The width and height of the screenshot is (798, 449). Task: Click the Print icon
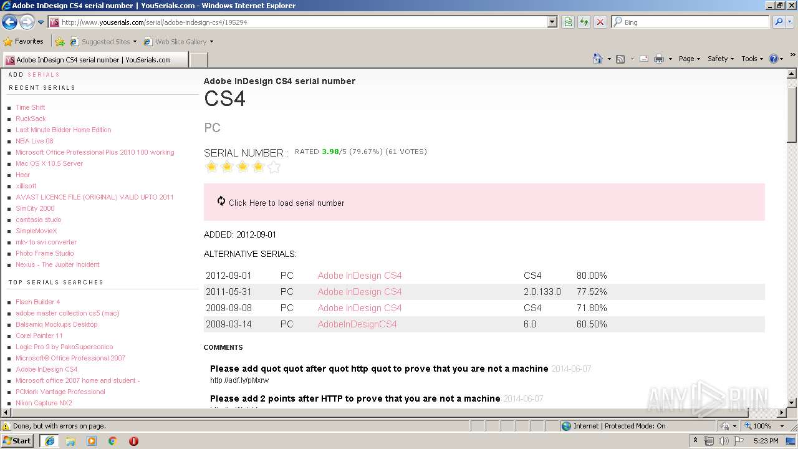(659, 59)
